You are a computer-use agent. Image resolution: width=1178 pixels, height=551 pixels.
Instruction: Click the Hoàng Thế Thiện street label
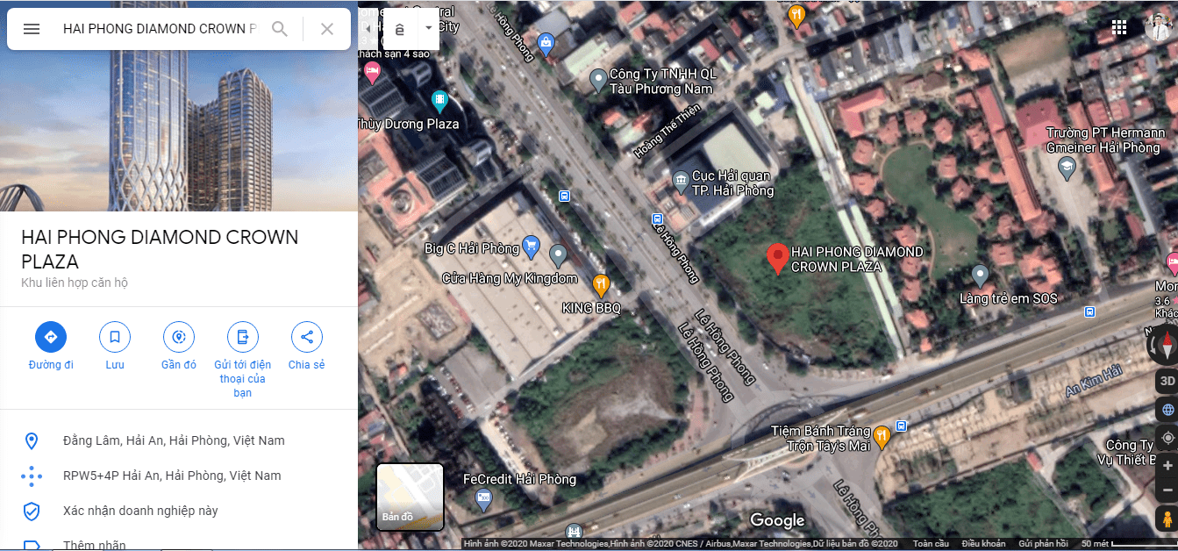(668, 132)
